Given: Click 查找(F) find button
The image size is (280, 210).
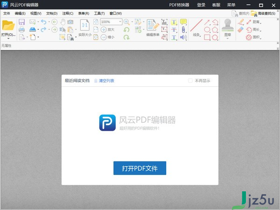Looking at the screenshot, I should coord(240,14).
